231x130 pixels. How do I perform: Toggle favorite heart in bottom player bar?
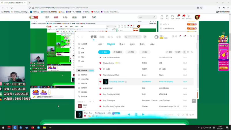click(85, 116)
